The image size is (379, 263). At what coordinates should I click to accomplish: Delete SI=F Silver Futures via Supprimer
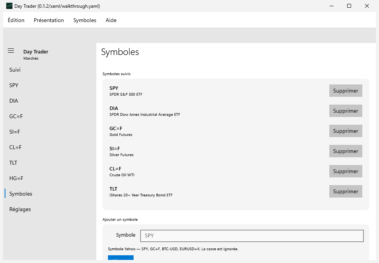[x=346, y=151]
